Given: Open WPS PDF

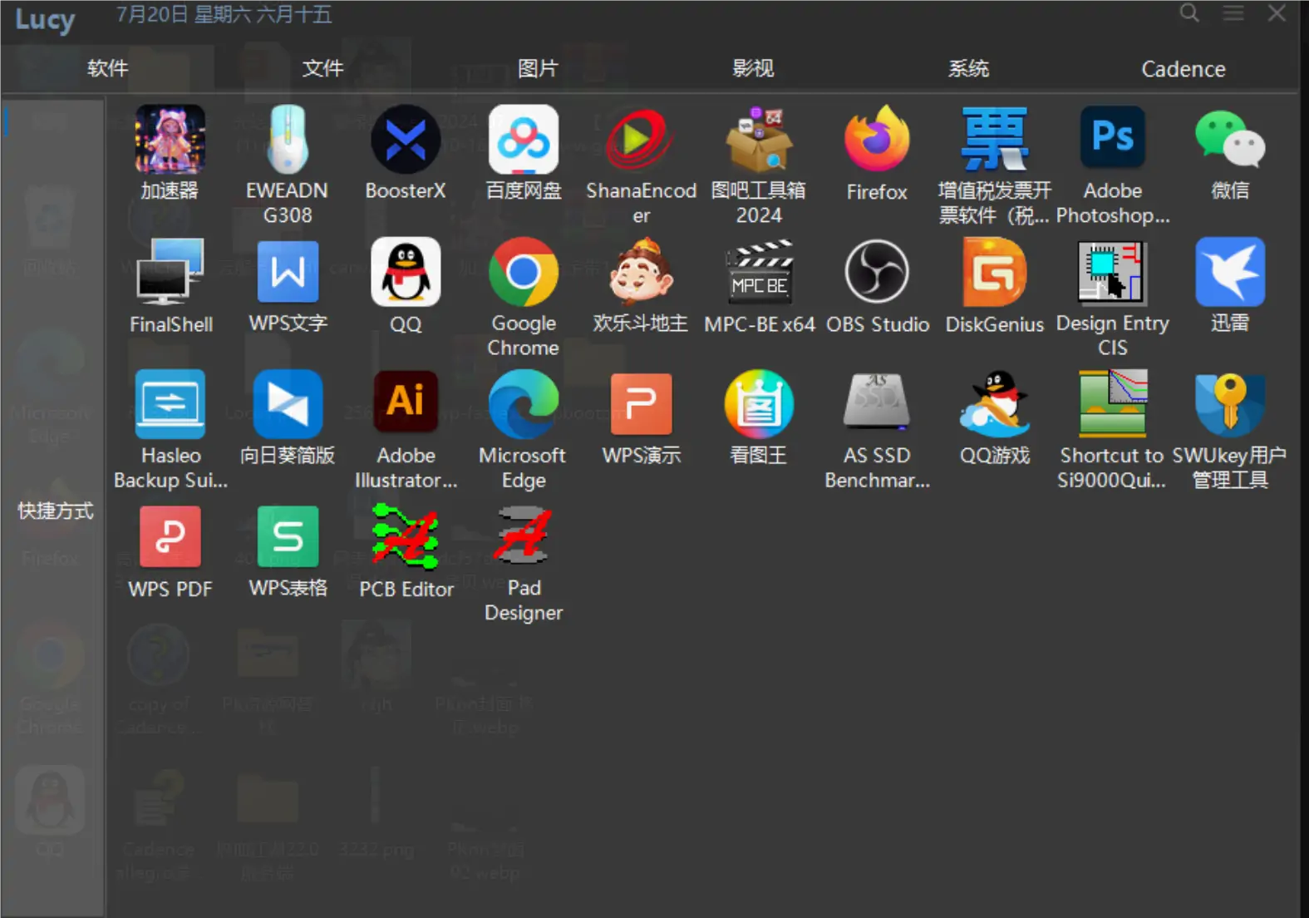Looking at the screenshot, I should click(x=170, y=537).
